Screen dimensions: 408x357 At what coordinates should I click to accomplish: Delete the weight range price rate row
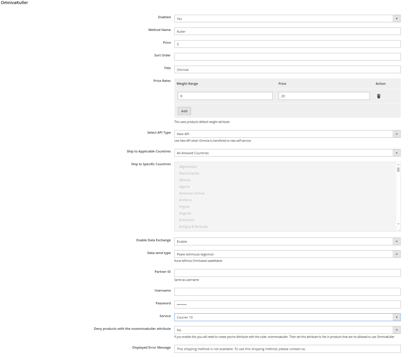(x=379, y=96)
